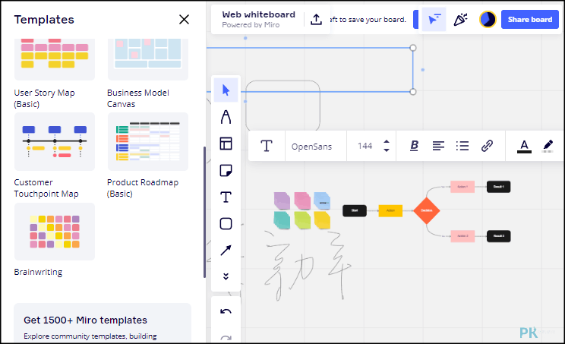Click the Templates panel scrollbar
This screenshot has width=565, height=344.
tap(204, 212)
